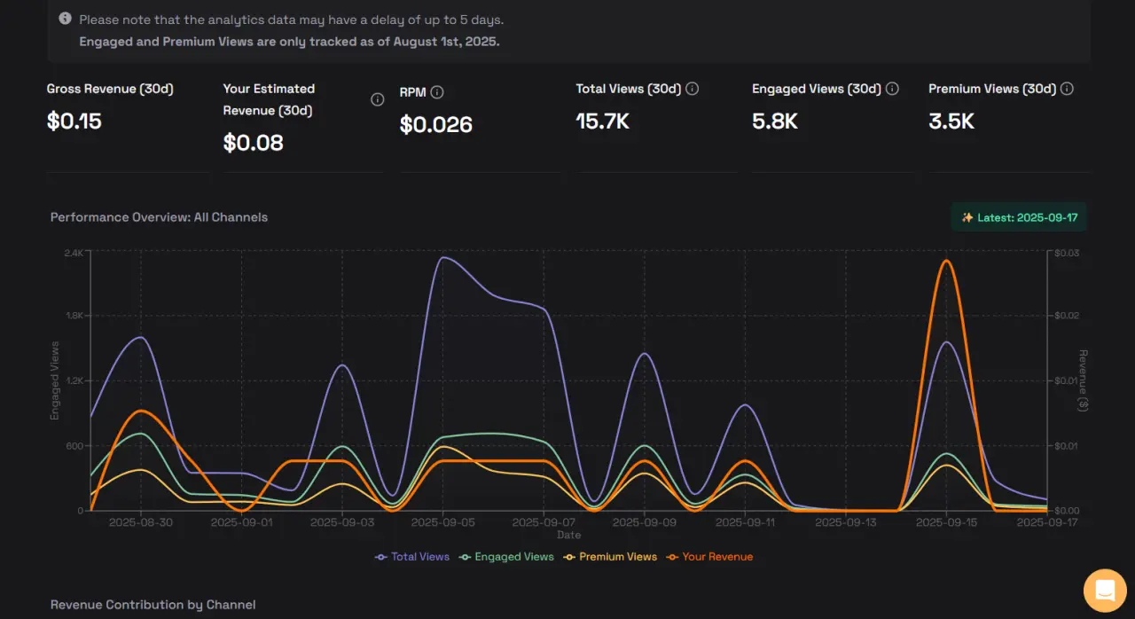Click the info icon next to Total Views (30d)
This screenshot has width=1135, height=619.
tap(693, 89)
